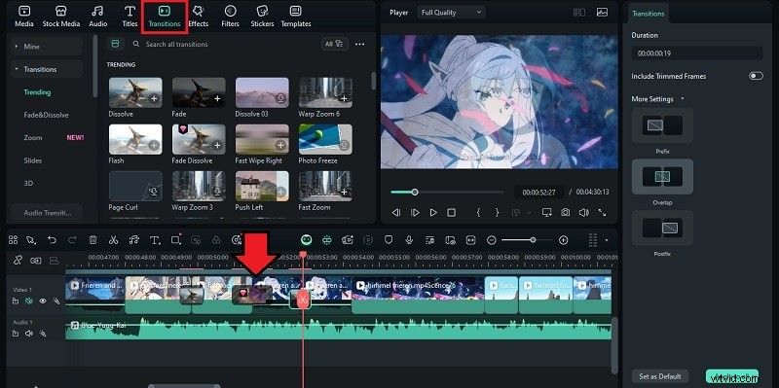779x388 pixels.
Task: Click the timeline zoom slider
Action: tap(527, 240)
